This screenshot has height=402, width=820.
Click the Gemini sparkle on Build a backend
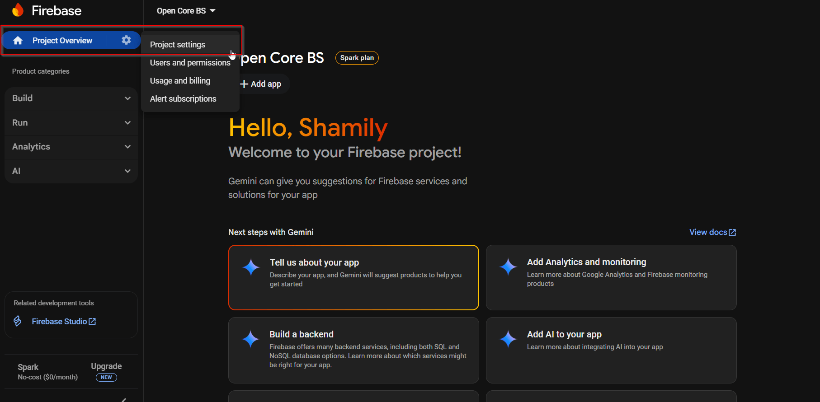pos(250,339)
